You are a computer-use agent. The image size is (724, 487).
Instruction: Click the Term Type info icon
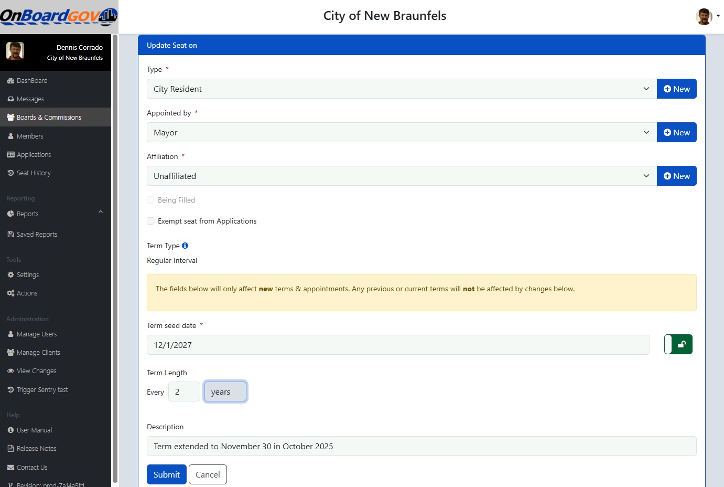click(x=185, y=246)
